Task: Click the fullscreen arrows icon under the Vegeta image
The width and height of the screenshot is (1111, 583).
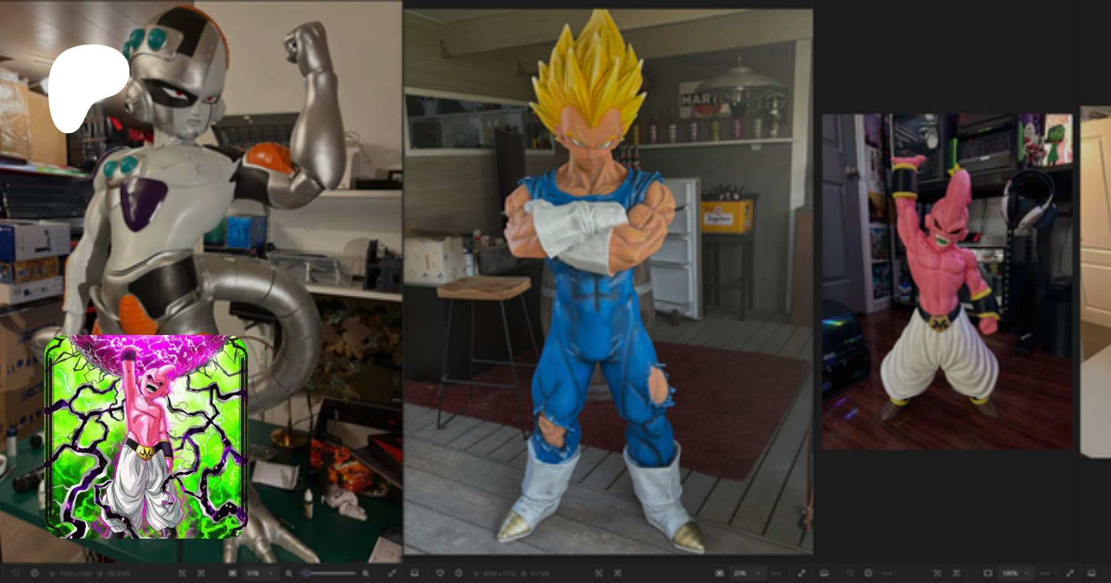Action: click(801, 573)
